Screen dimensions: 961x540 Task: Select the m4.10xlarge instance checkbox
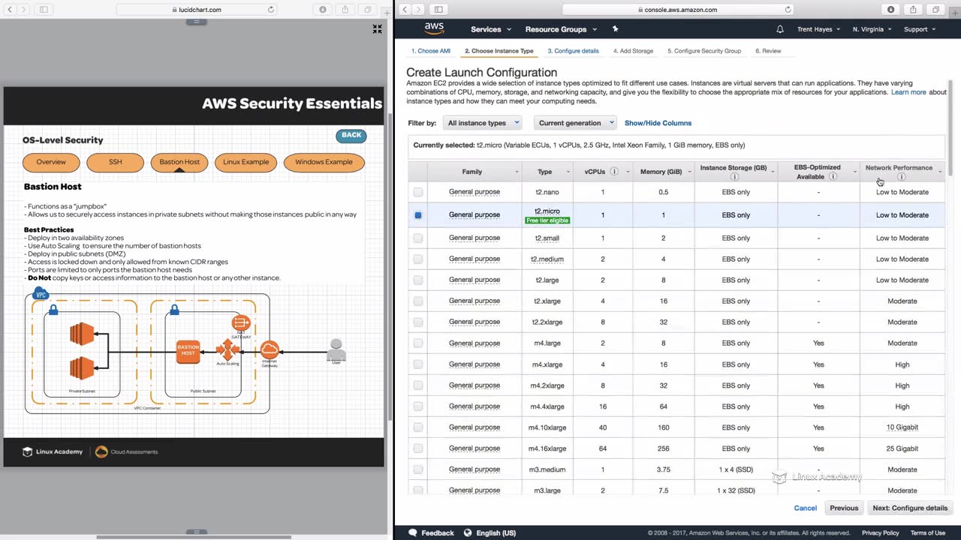(418, 427)
